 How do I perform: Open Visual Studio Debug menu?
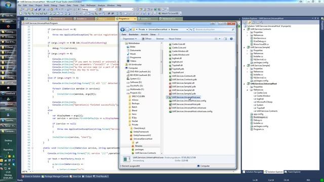(x=54, y=6)
